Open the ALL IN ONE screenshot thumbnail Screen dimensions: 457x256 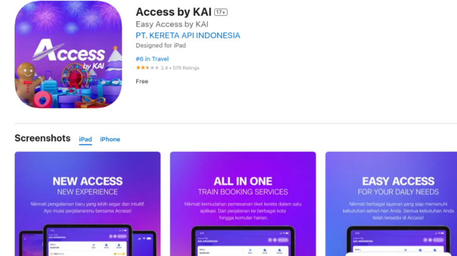click(x=243, y=204)
